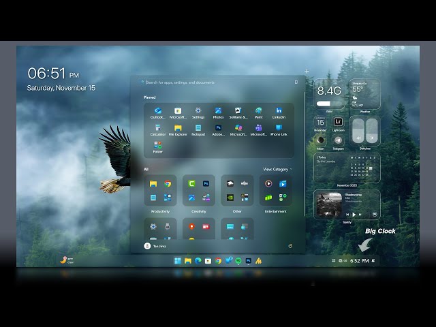
Task: Skip to previous track in Spotify widget
Action: pos(347,215)
